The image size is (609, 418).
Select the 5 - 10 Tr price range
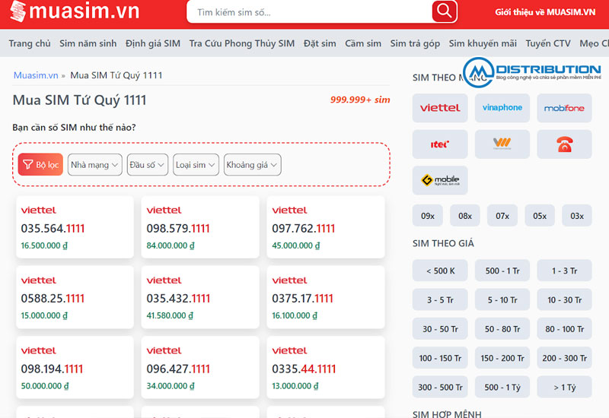click(x=502, y=299)
